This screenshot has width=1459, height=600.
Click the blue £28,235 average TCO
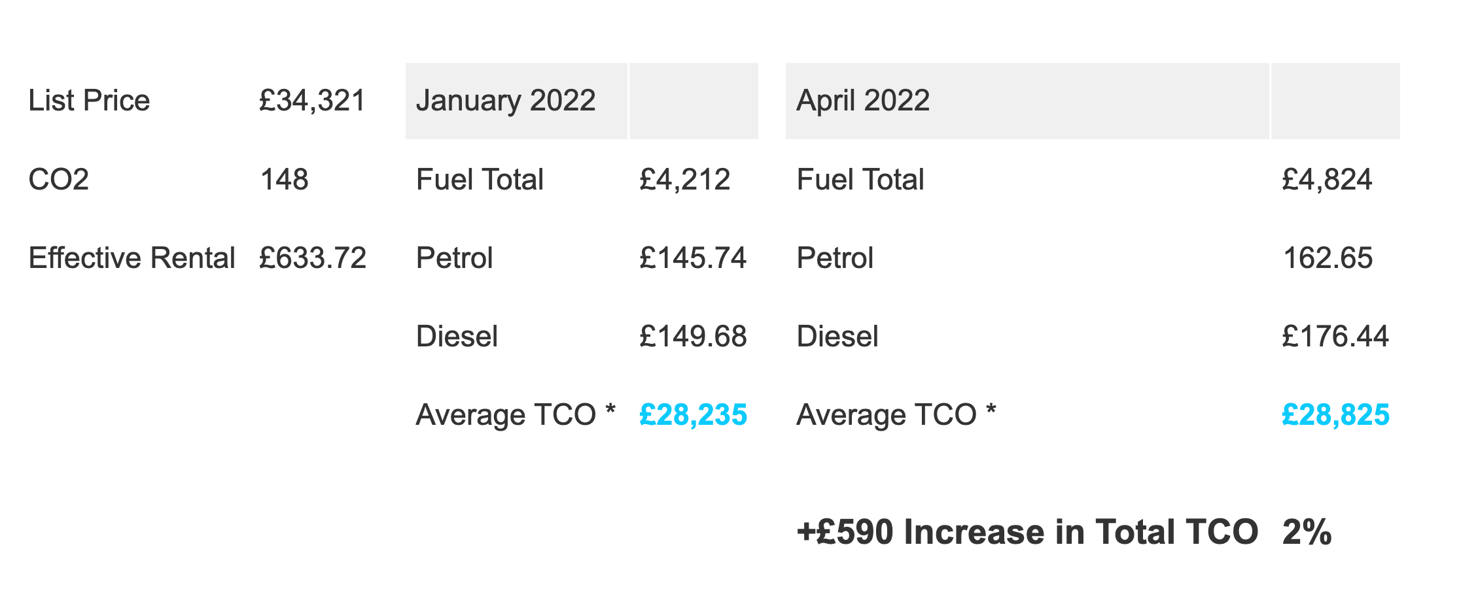[693, 415]
